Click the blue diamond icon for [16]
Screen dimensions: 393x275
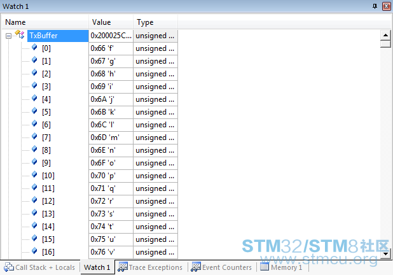34,250
